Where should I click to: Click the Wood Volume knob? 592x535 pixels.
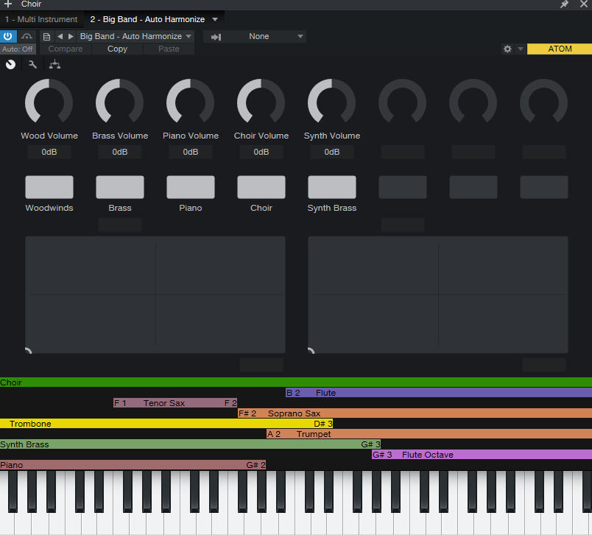coord(49,102)
